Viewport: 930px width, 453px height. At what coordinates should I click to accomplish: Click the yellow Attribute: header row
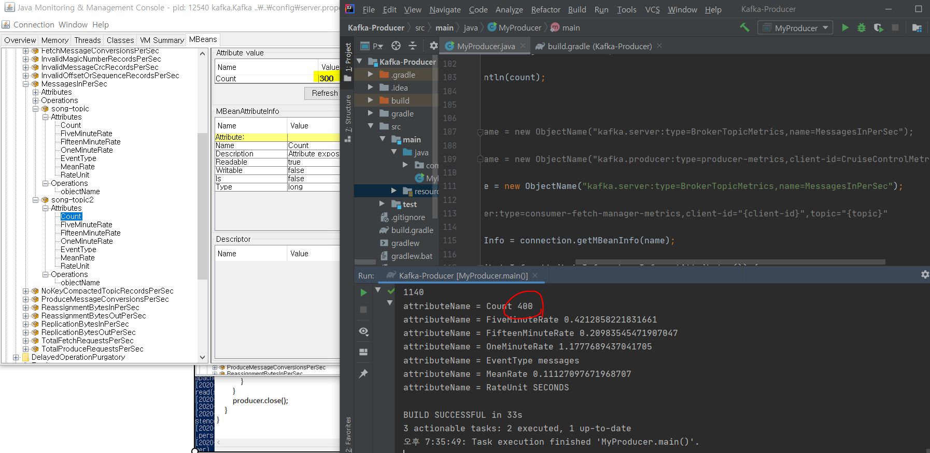277,137
